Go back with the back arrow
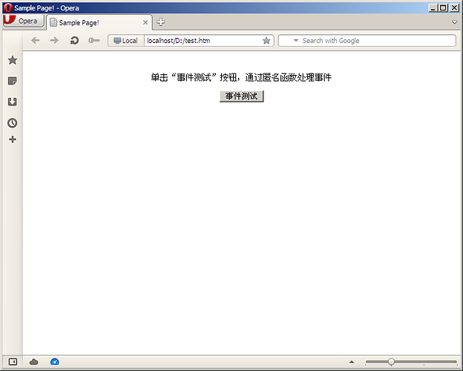The height and width of the screenshot is (371, 463). [35, 41]
